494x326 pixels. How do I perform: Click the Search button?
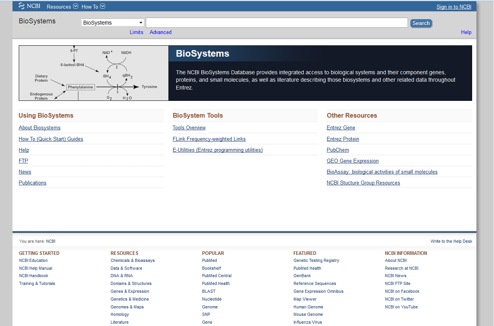[x=421, y=23]
